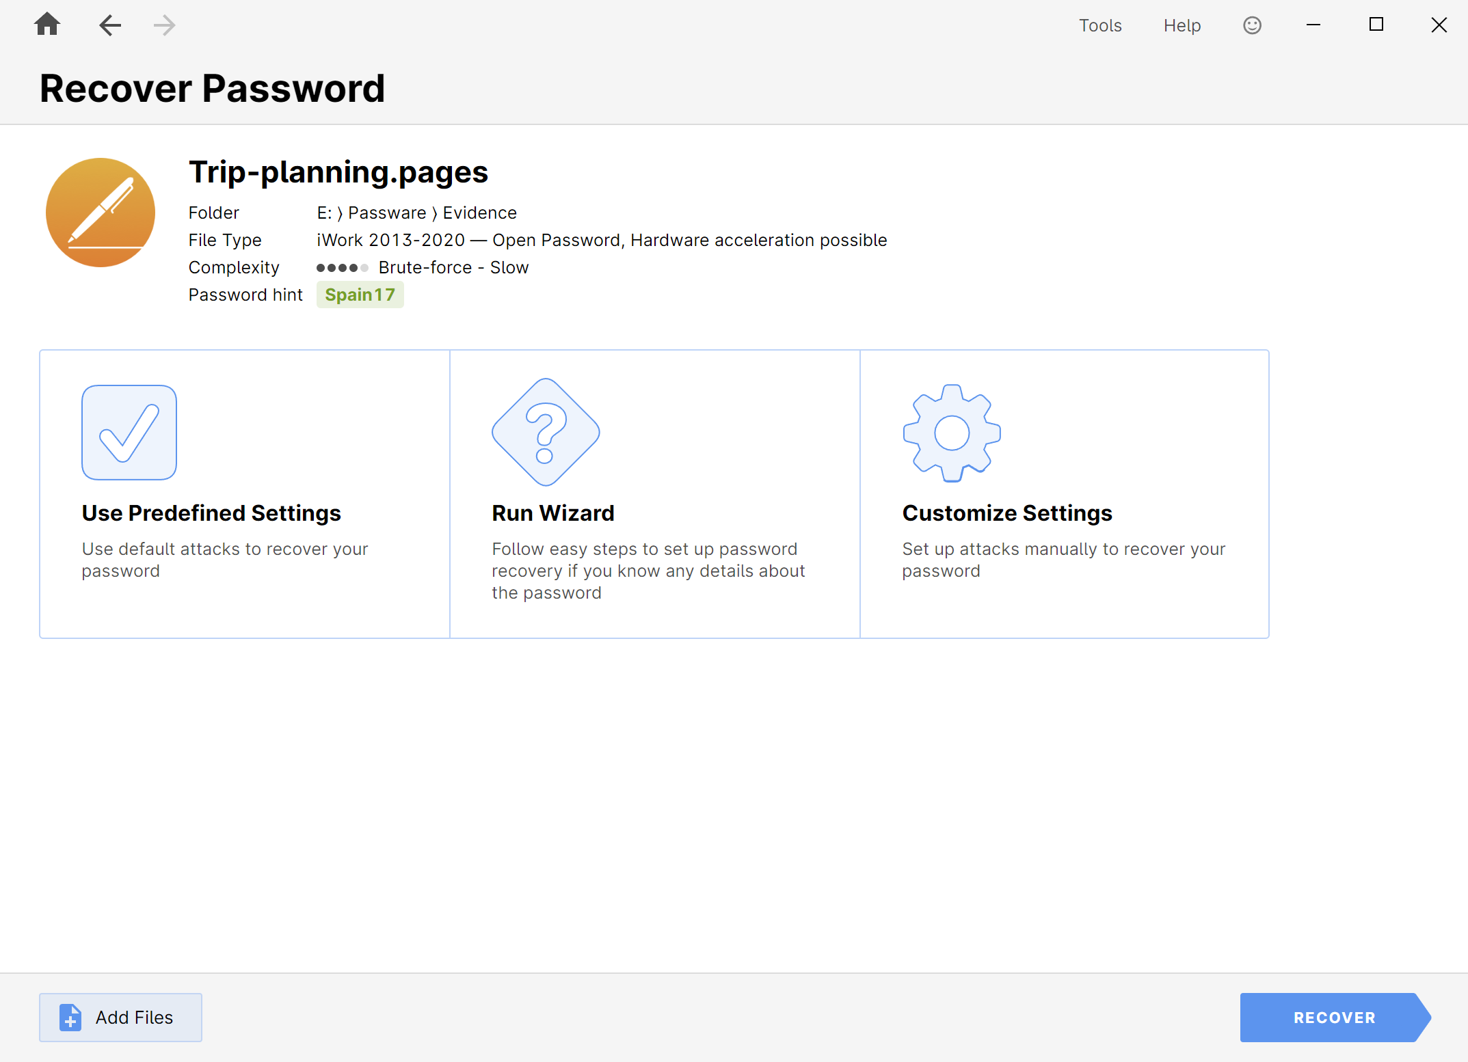The image size is (1468, 1062).
Task: Click the complexity dots indicator
Action: click(343, 268)
